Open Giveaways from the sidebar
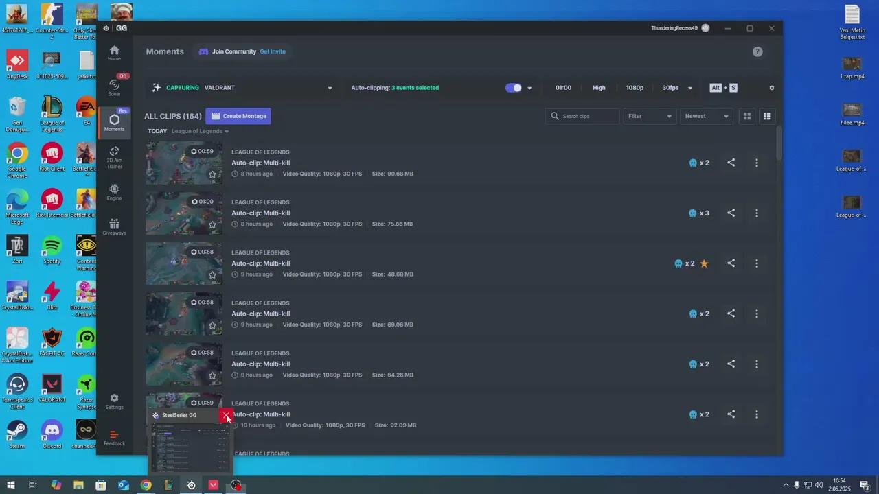This screenshot has height=494, width=879. (x=114, y=227)
